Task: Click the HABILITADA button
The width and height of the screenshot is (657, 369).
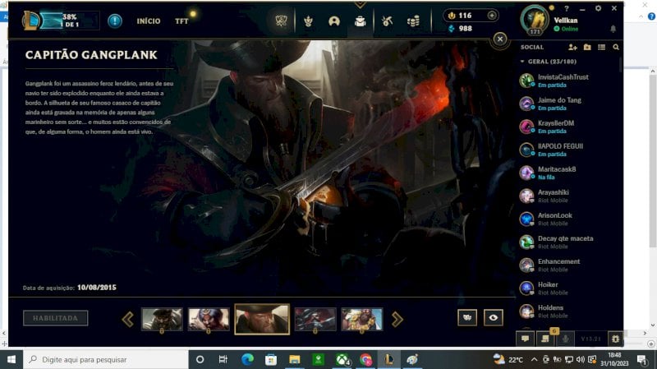Action: point(55,318)
